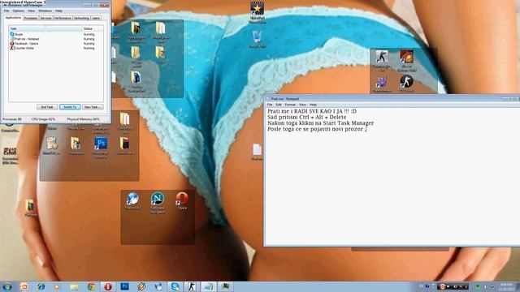The image size is (520, 292).
Task: Click the Counter-Strike taskbar icon
Action: [192, 286]
